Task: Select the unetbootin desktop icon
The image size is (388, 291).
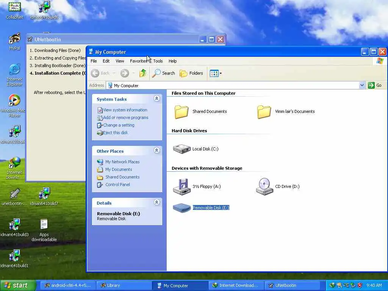Action: 14,197
